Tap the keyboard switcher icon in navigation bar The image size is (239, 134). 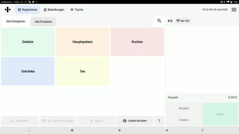click(x=202, y=130)
